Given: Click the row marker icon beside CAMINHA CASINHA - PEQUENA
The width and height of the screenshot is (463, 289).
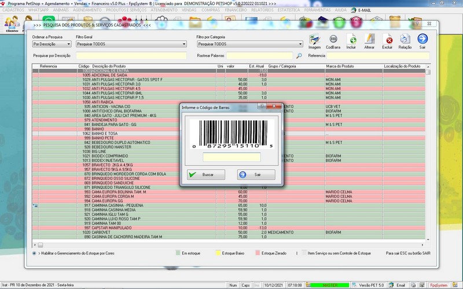Looking at the screenshot, I should click(x=35, y=206).
